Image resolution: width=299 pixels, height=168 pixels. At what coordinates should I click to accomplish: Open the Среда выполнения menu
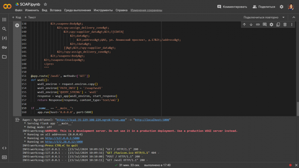pyautogui.click(x=78, y=10)
